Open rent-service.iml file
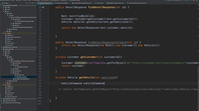The width and height of the screenshot is (199, 111). point(11,97)
